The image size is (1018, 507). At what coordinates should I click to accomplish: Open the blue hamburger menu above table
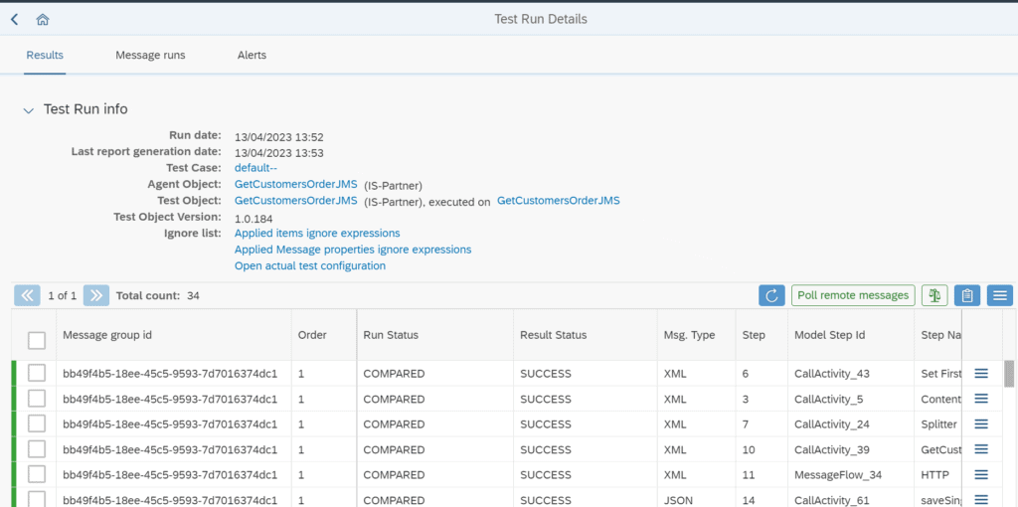tap(1000, 295)
